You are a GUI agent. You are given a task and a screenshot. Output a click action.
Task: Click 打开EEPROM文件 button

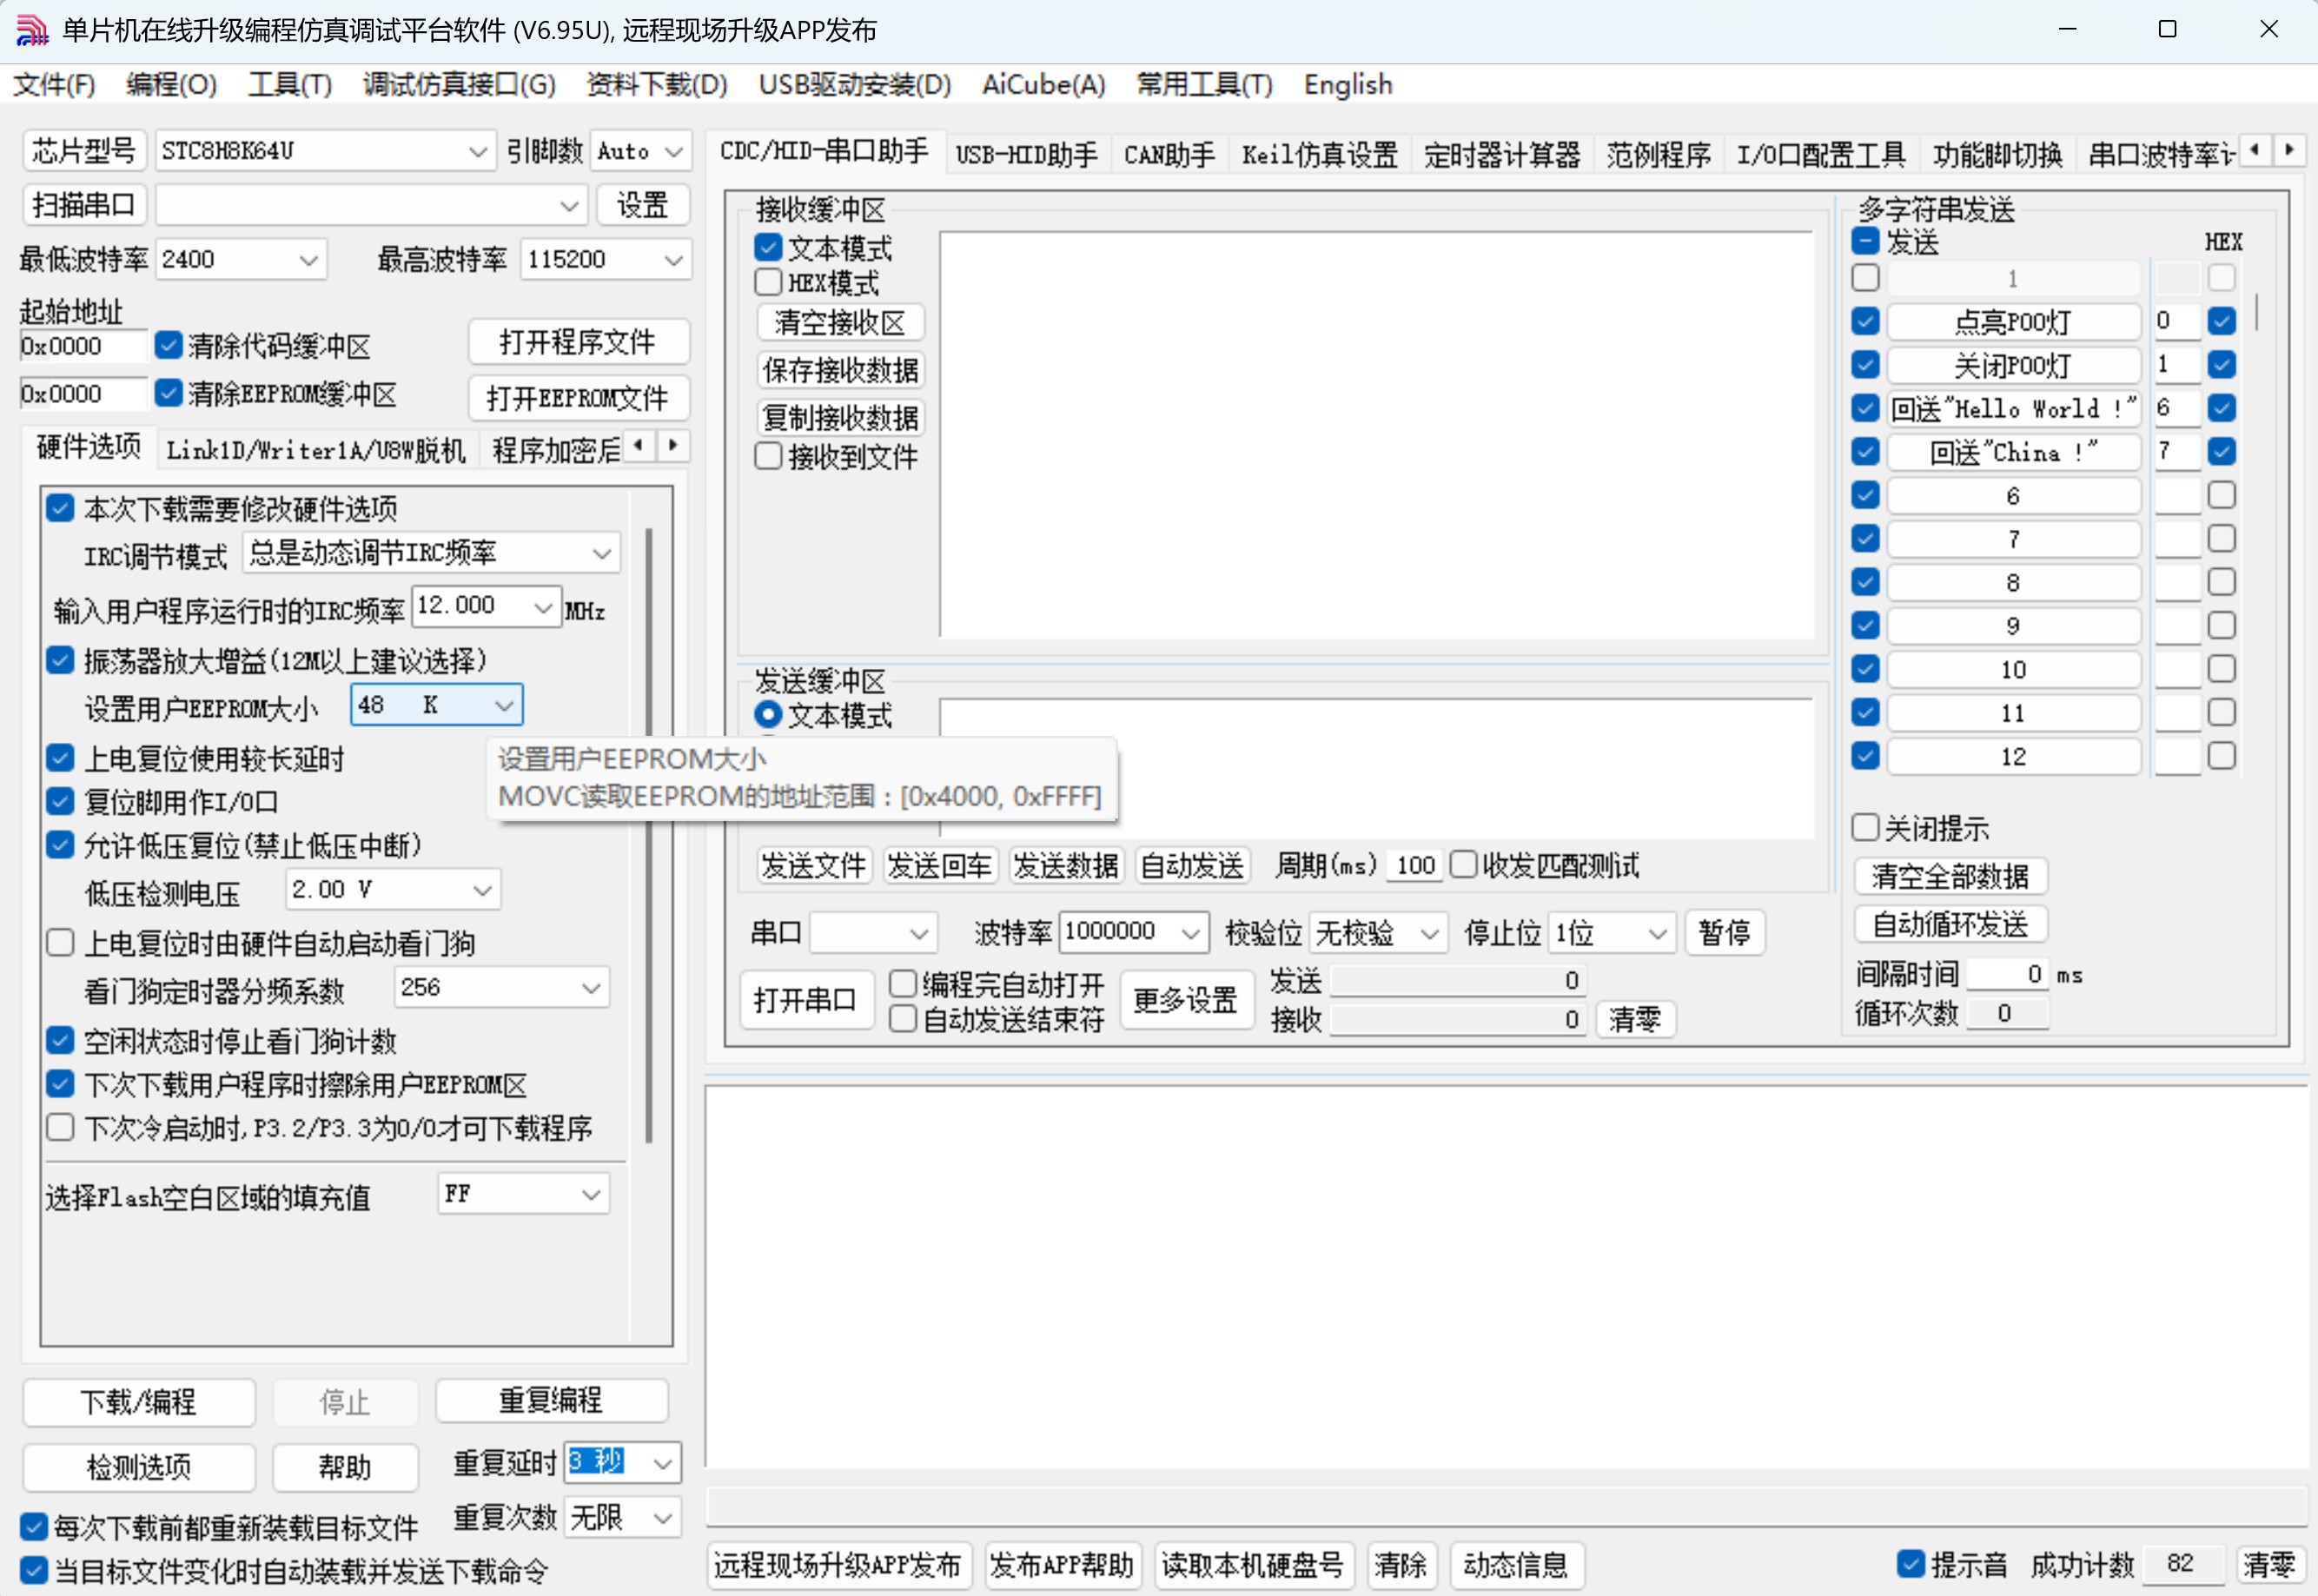click(577, 398)
